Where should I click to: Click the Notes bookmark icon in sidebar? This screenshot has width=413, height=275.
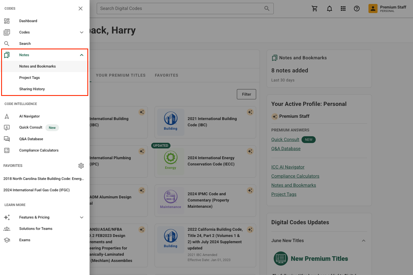coord(7,55)
